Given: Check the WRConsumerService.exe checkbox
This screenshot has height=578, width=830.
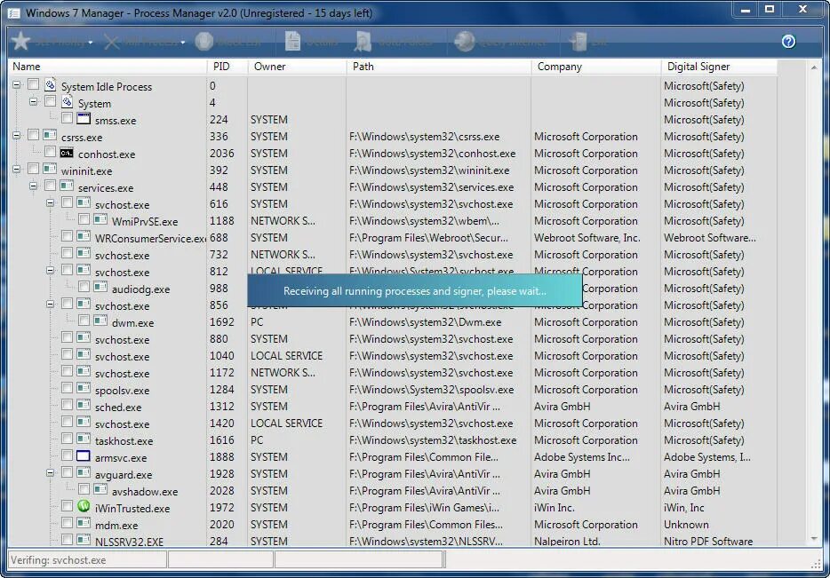Looking at the screenshot, I should [67, 236].
